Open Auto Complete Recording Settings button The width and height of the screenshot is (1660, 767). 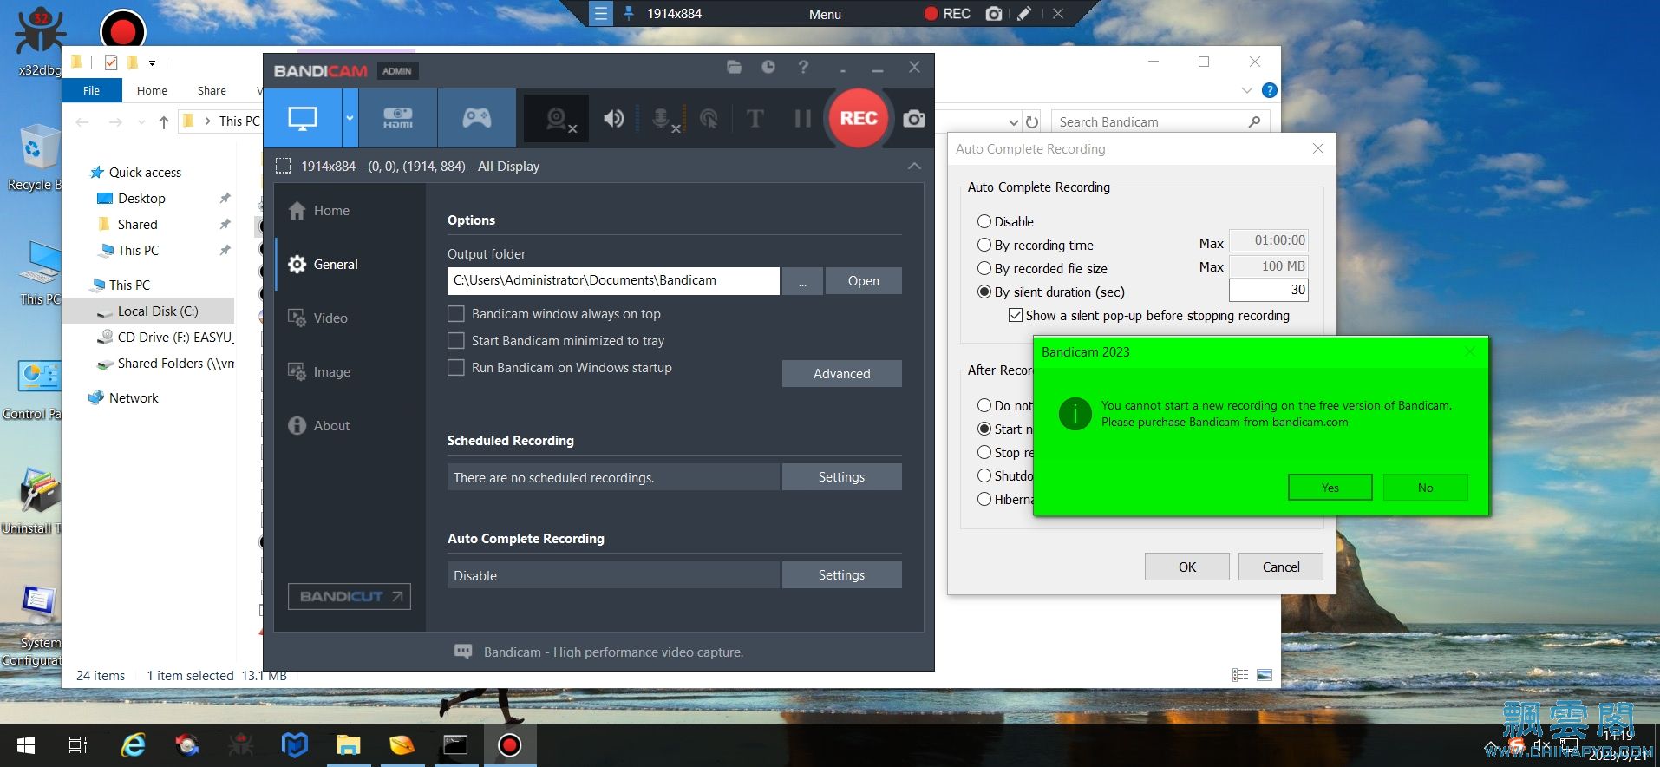[x=841, y=574]
